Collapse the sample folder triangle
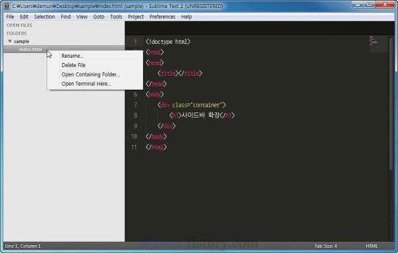 pyautogui.click(x=10, y=41)
